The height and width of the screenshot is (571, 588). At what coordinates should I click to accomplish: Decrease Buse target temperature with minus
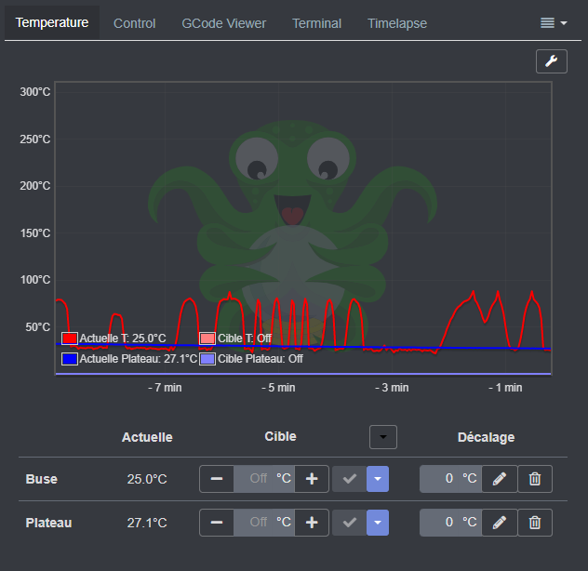217,479
